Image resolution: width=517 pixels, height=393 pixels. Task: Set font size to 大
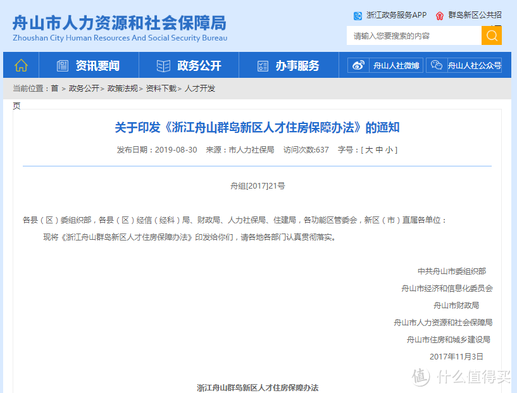(369, 150)
